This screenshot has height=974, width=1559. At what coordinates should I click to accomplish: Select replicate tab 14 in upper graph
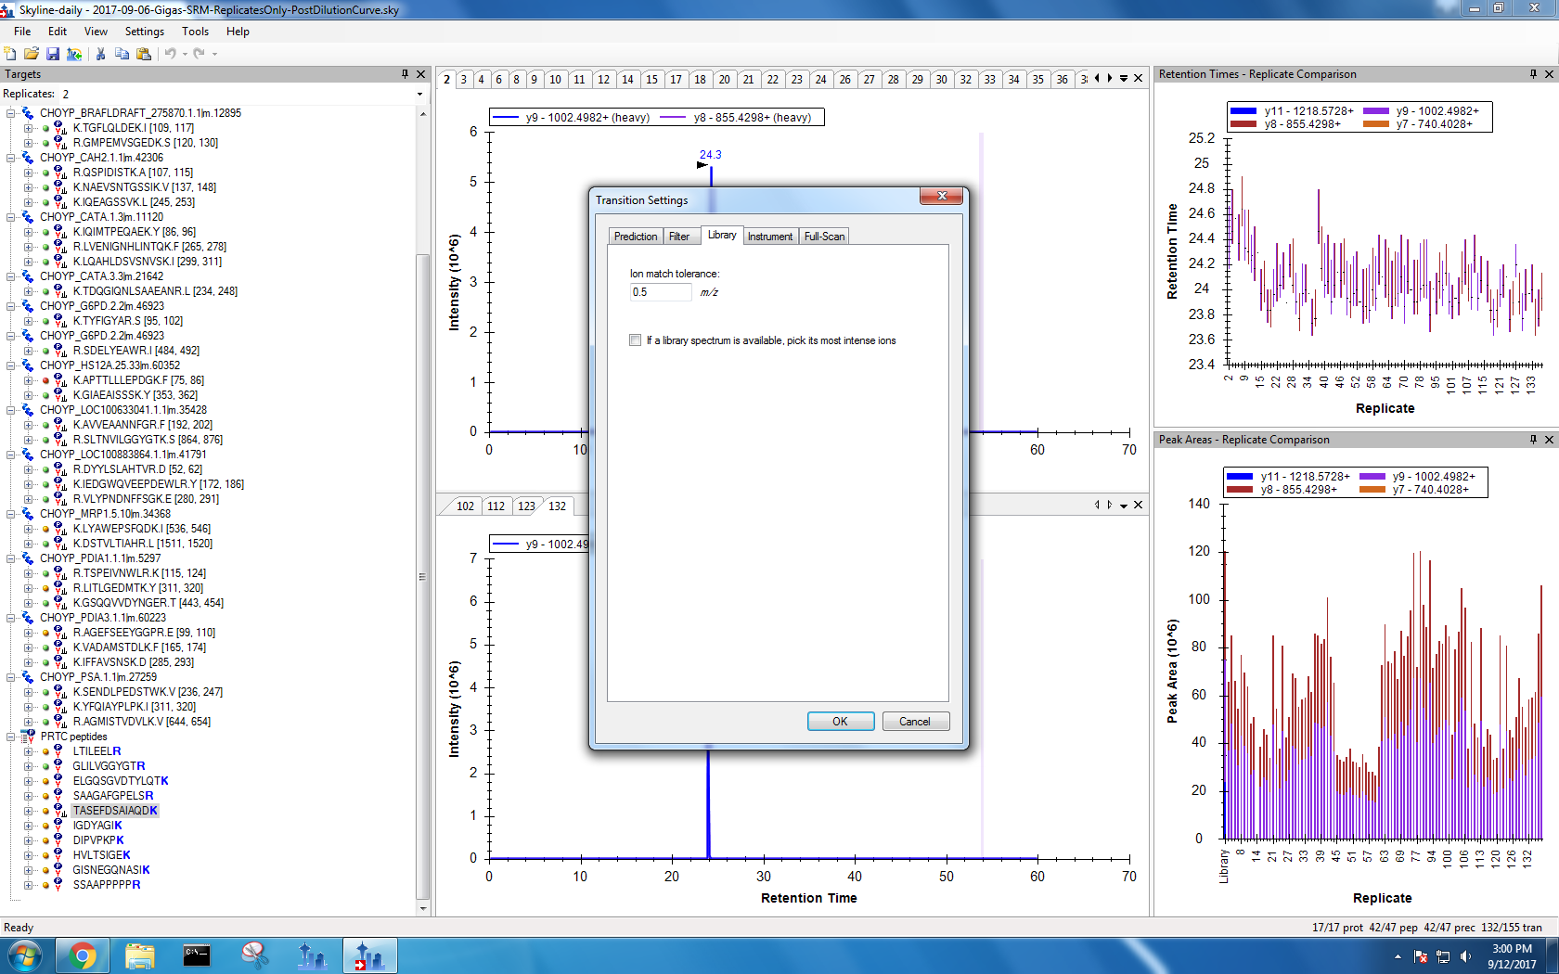(627, 80)
